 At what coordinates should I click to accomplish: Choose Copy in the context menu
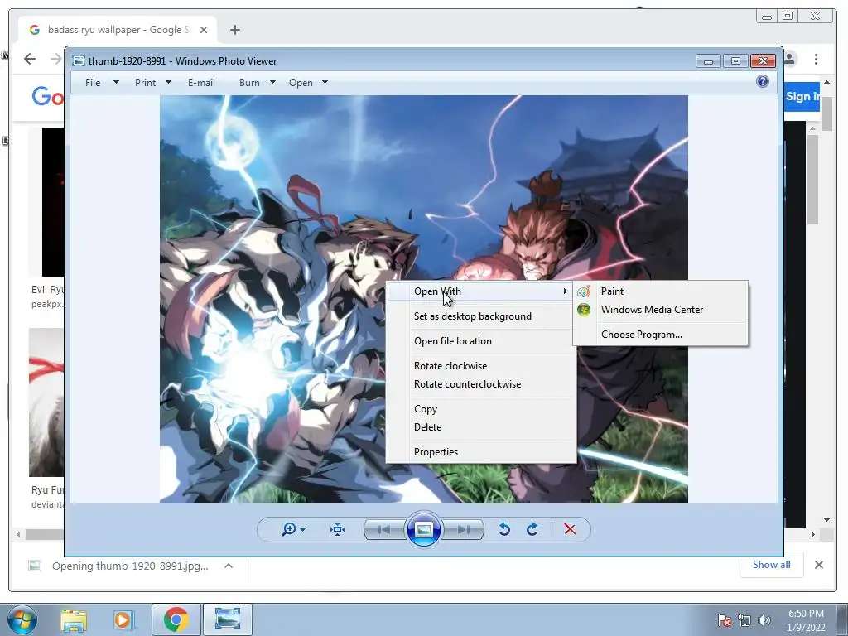[x=480, y=409]
